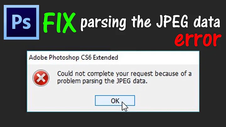This screenshot has width=226, height=127.
Task: Click "Could not complete your request" message line
Action: click(x=105, y=74)
